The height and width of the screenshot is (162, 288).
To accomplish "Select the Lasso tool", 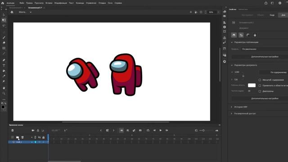I will click(4, 26).
